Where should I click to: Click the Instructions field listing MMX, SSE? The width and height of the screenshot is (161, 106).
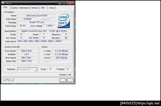click(x=44, y=41)
